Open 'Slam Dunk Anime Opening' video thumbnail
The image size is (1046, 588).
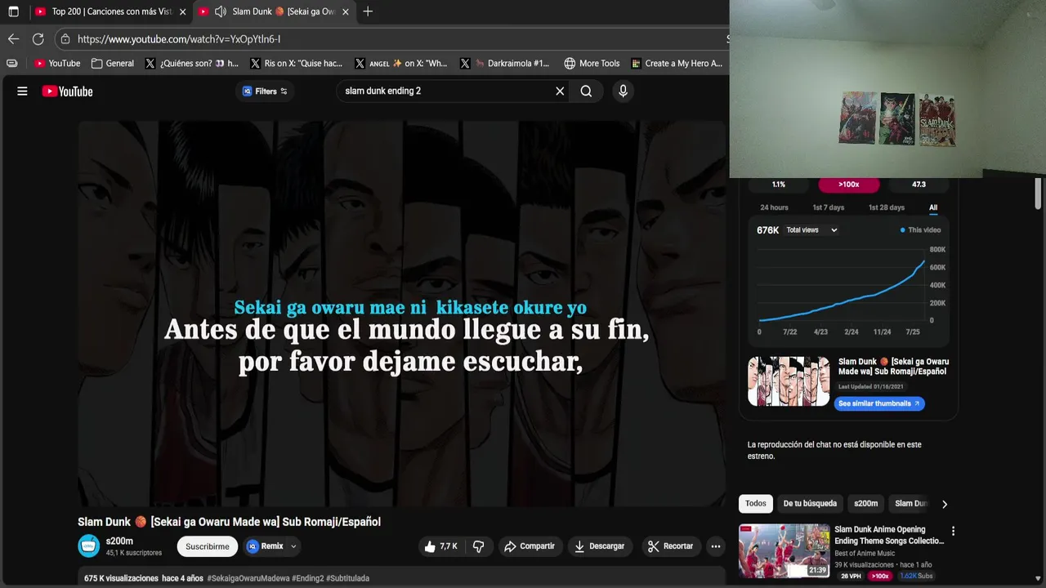(x=784, y=550)
